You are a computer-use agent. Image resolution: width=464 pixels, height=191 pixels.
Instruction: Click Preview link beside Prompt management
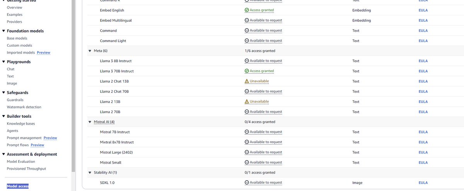click(50, 138)
